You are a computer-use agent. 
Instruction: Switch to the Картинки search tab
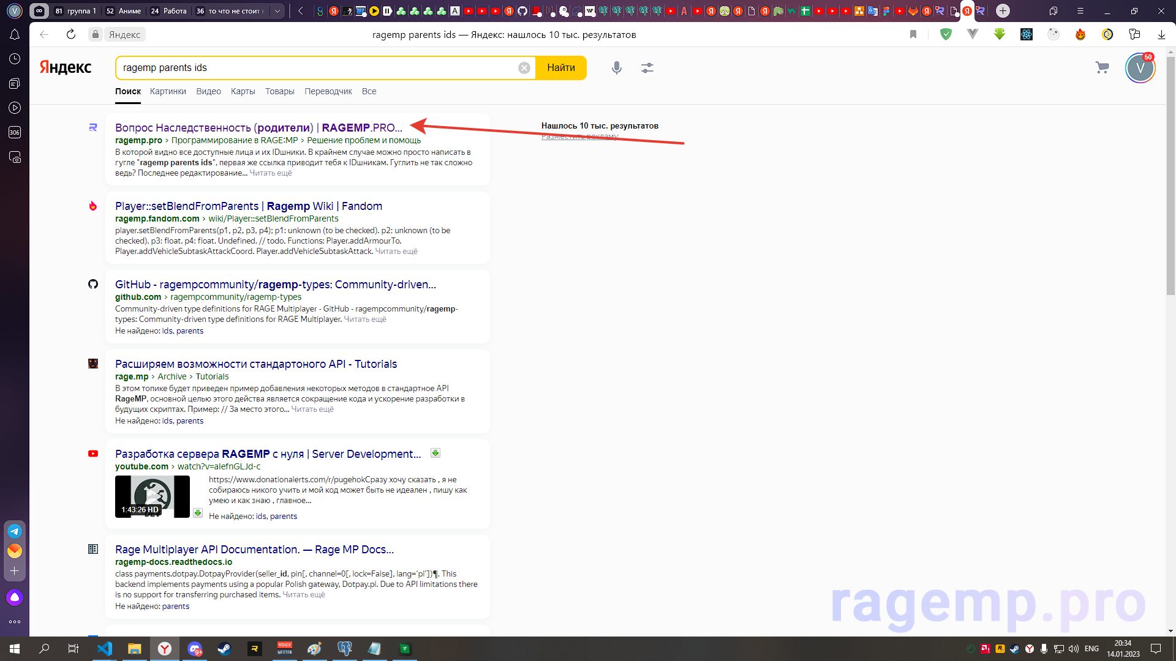click(x=168, y=91)
